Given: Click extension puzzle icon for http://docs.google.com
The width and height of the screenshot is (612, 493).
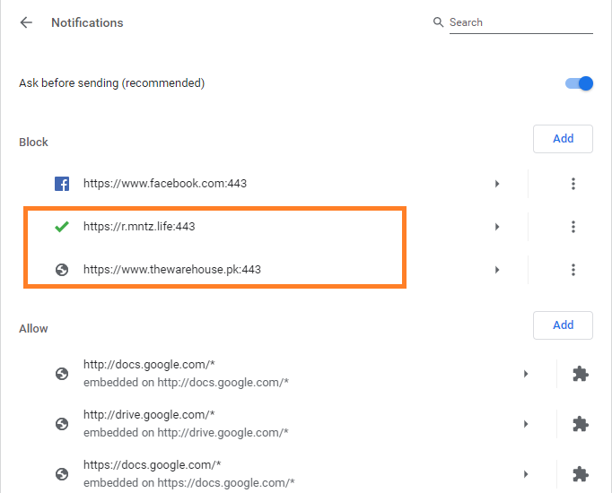Looking at the screenshot, I should click(581, 374).
